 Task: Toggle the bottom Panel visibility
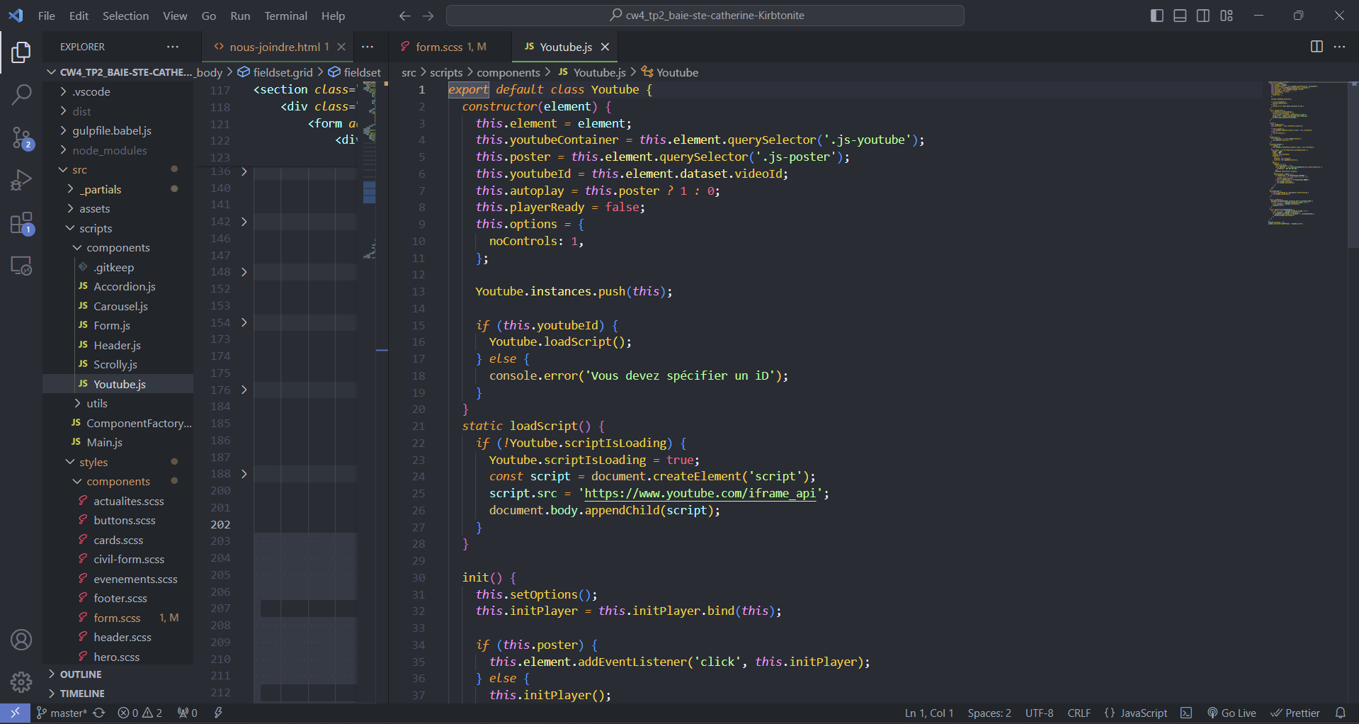pos(1180,16)
